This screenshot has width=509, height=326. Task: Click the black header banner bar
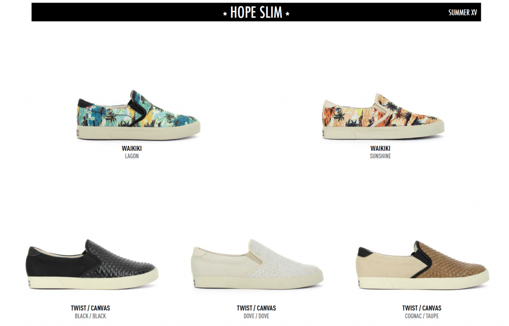click(x=256, y=12)
